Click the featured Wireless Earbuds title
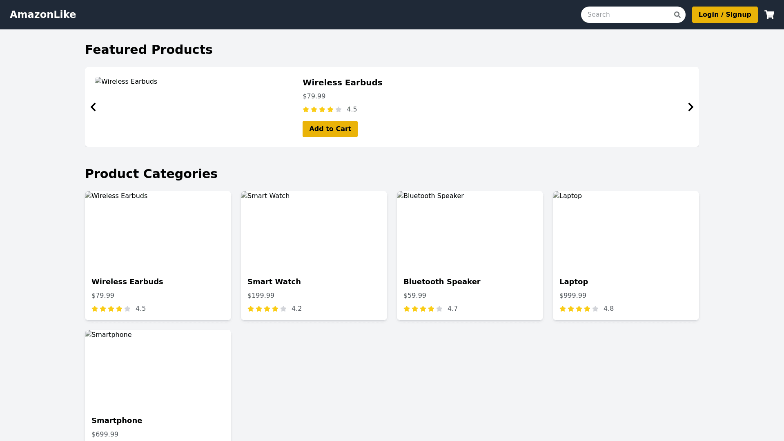The height and width of the screenshot is (441, 784). click(x=342, y=82)
